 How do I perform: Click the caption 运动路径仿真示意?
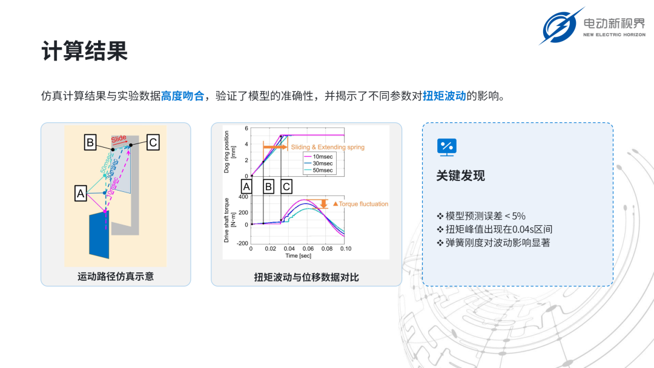point(116,277)
